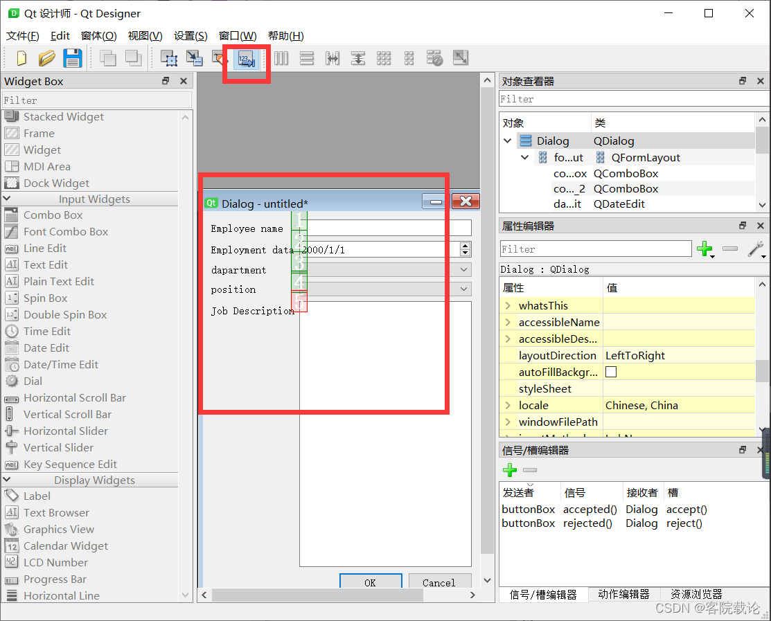Click the Widget Box filter field

[x=97, y=98]
